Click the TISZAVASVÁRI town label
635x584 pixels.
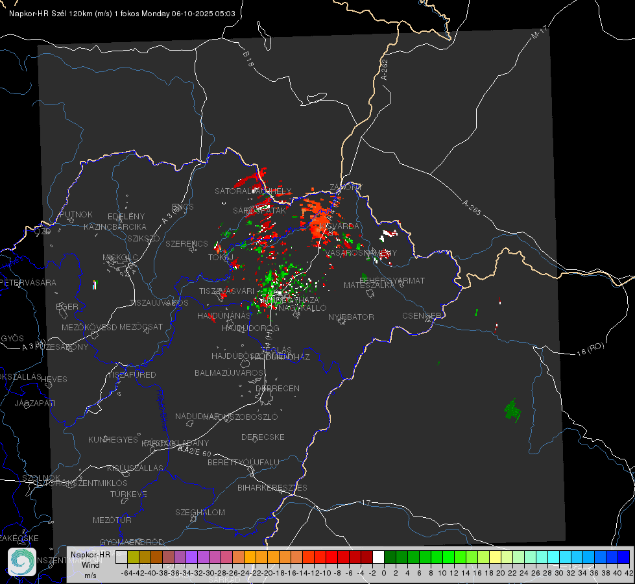[x=227, y=291]
